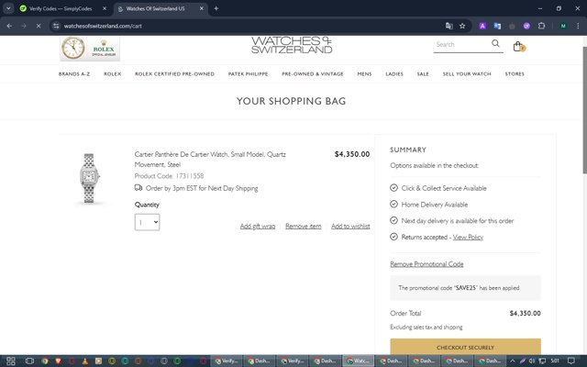This screenshot has height=367, width=587.
Task: Open the Rolex menu item
Action: click(112, 73)
